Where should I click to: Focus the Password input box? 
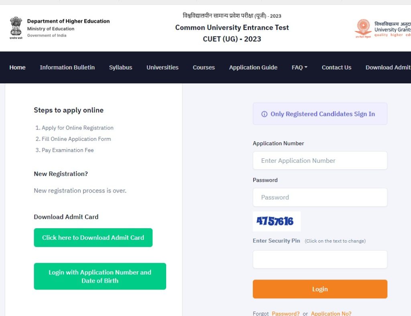click(320, 197)
